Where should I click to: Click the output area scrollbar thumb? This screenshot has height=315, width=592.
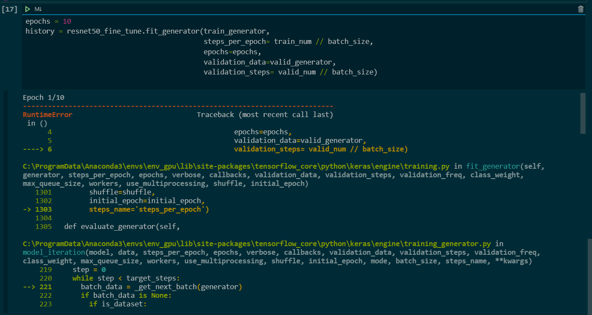(583, 113)
